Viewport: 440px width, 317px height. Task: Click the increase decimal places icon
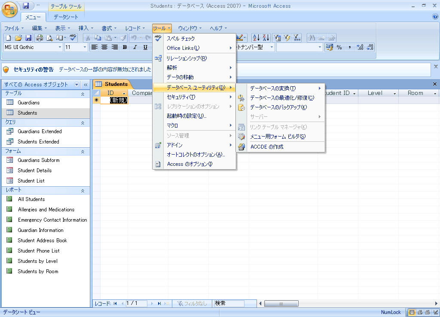pyautogui.click(x=360, y=47)
